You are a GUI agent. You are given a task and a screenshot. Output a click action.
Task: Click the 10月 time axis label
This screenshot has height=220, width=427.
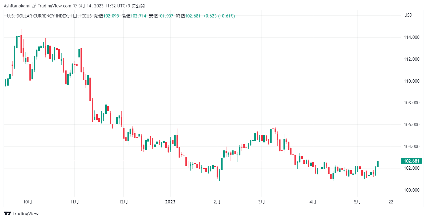[x=28, y=202]
